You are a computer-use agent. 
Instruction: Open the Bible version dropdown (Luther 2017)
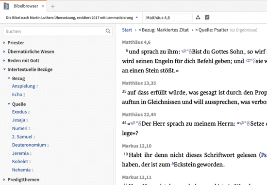72,17
